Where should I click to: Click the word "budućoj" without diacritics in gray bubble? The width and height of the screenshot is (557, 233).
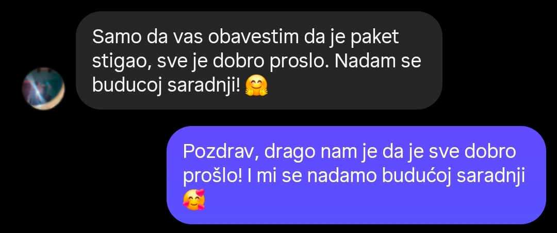pos(127,86)
